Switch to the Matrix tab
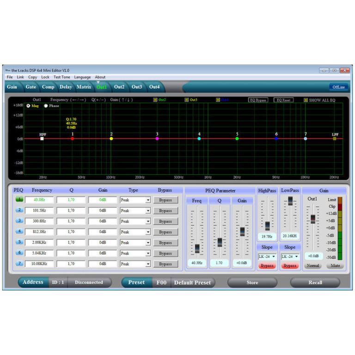355x355 pixels. click(84, 87)
